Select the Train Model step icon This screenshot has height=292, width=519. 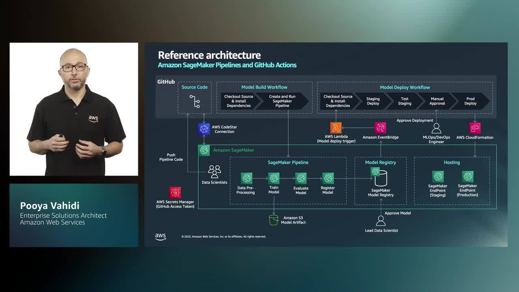(x=274, y=178)
